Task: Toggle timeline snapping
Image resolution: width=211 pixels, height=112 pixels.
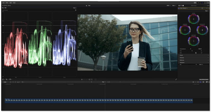Action: [200, 82]
